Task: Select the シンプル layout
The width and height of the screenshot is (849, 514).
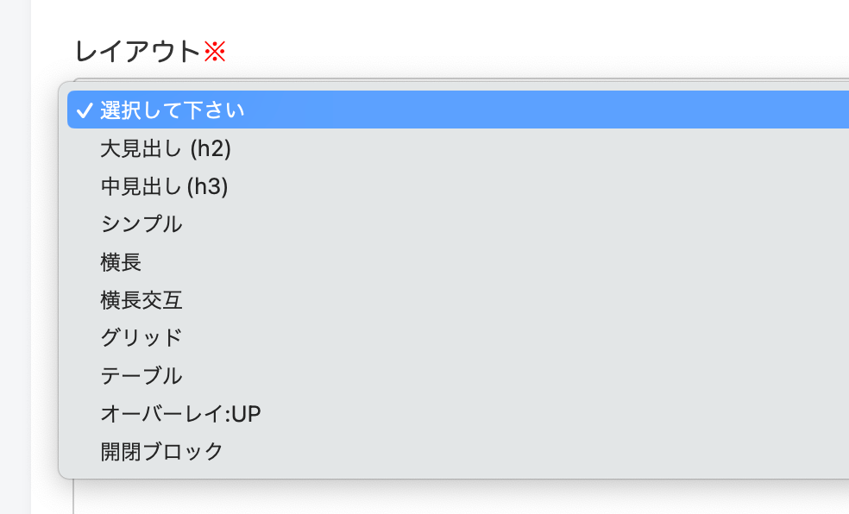Action: point(141,224)
